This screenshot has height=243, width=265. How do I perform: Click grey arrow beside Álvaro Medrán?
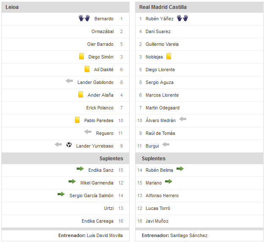click(183, 119)
